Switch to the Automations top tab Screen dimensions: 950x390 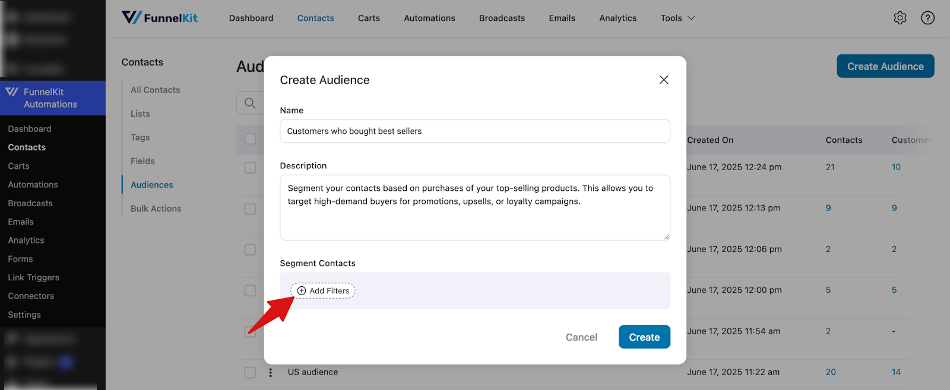[429, 18]
